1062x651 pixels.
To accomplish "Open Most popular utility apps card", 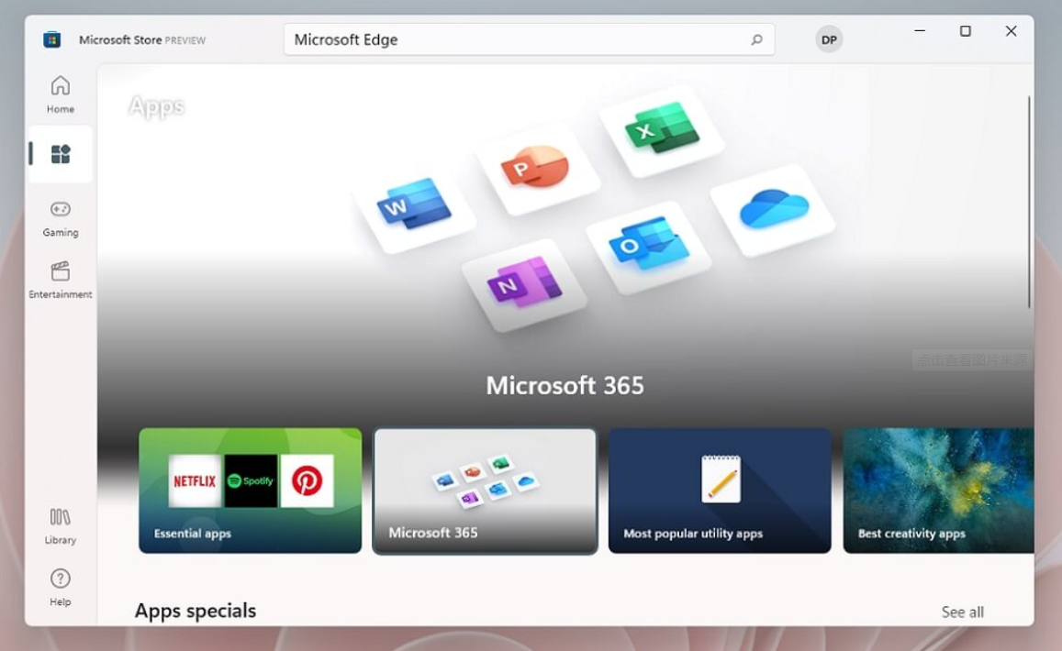I will pyautogui.click(x=720, y=491).
